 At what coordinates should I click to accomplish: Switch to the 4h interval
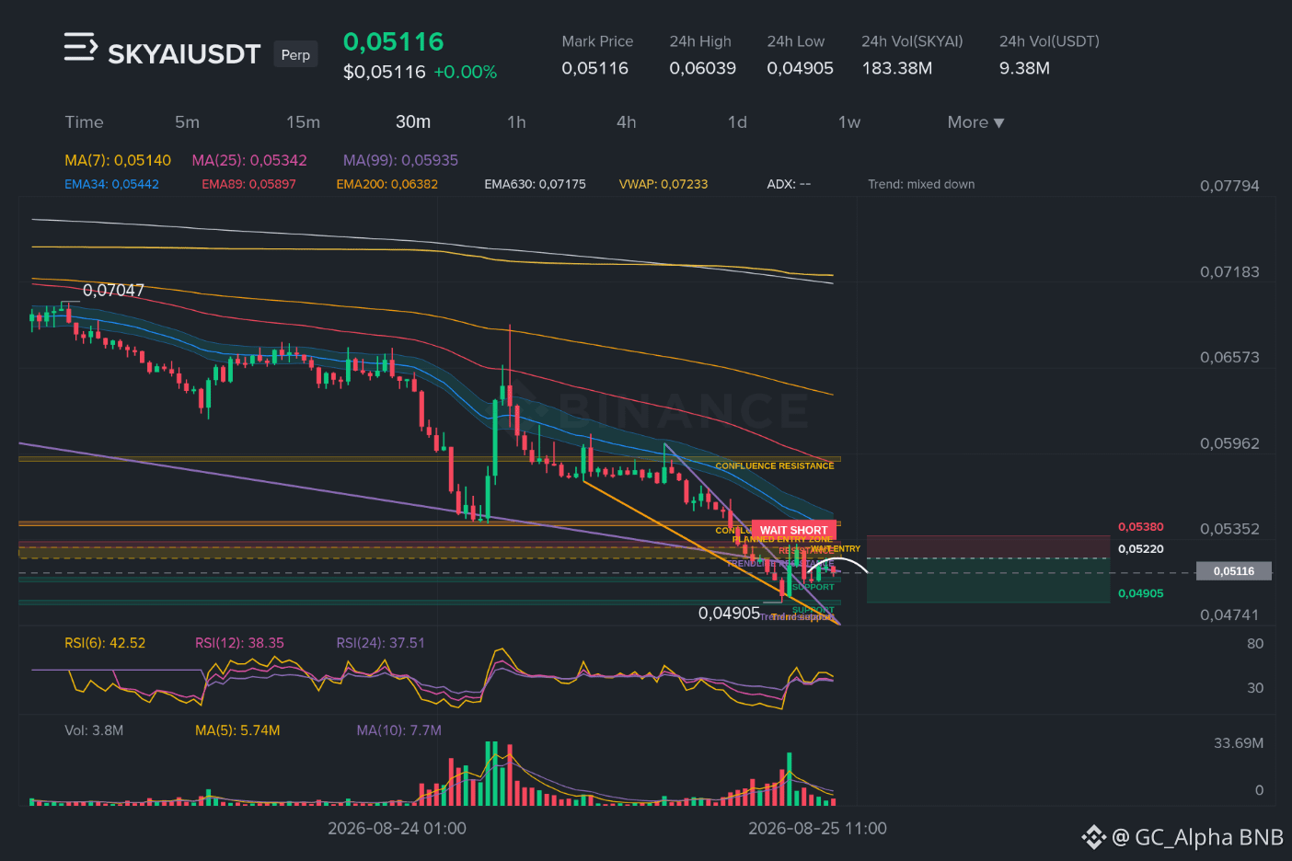(x=627, y=122)
